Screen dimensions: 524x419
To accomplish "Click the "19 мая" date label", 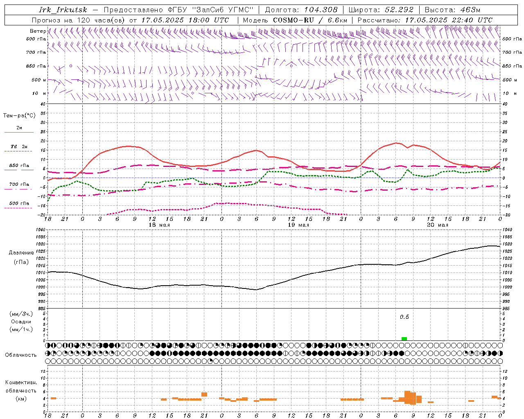I will tap(298, 225).
